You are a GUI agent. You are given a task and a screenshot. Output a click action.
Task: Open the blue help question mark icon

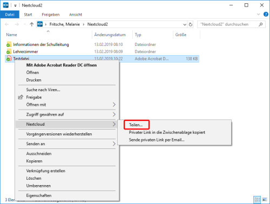pos(266,15)
